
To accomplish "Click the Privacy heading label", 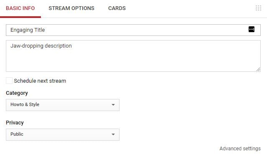I will tap(15, 123).
